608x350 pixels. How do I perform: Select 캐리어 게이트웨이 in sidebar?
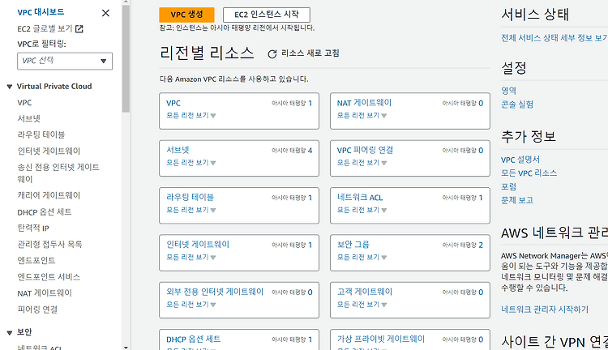pyautogui.click(x=49, y=195)
